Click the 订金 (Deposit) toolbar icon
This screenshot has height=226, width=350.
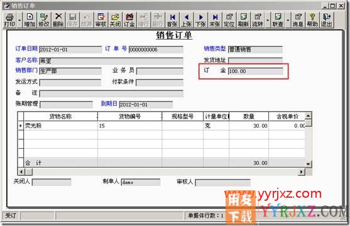129,20
